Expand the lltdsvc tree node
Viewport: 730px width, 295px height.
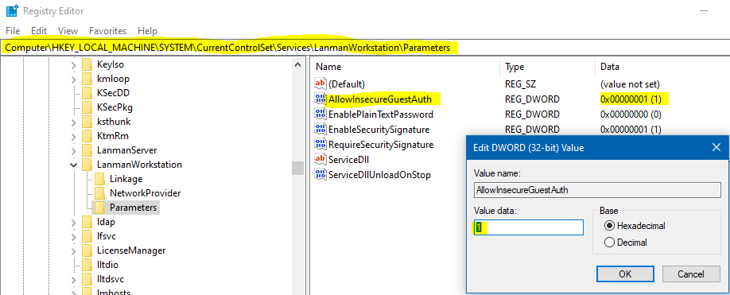point(74,280)
